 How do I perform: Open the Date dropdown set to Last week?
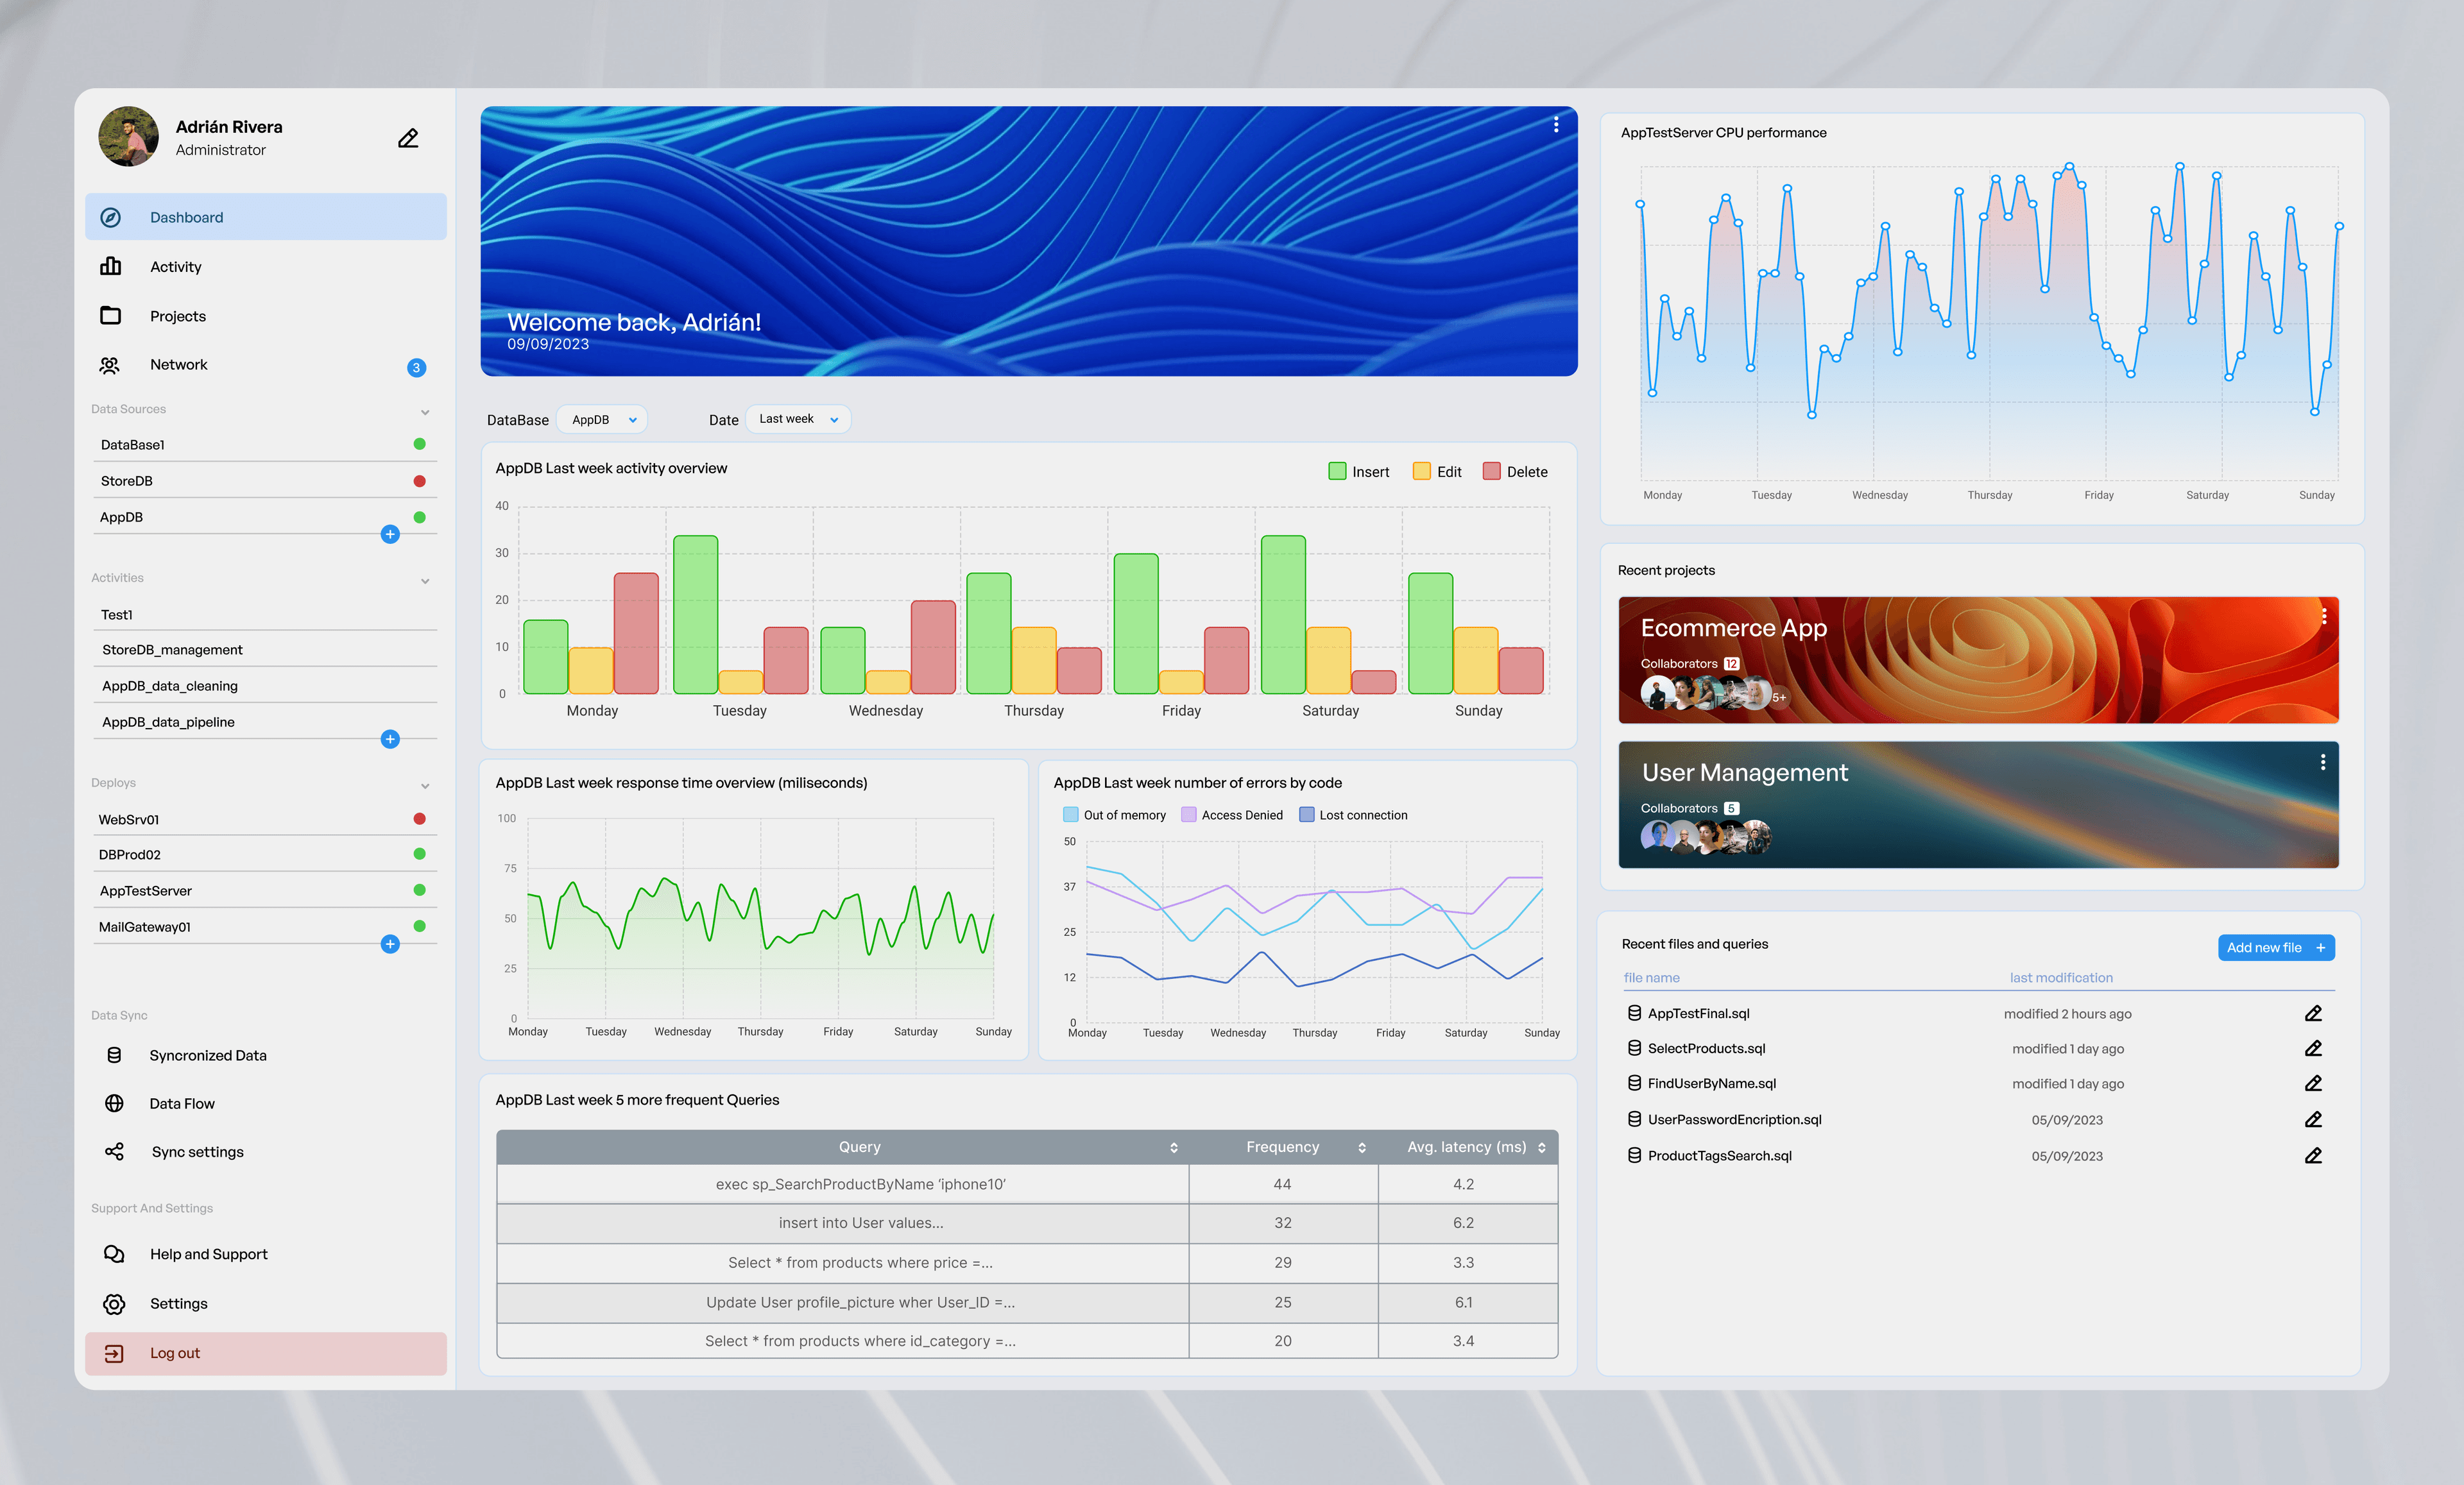[797, 418]
